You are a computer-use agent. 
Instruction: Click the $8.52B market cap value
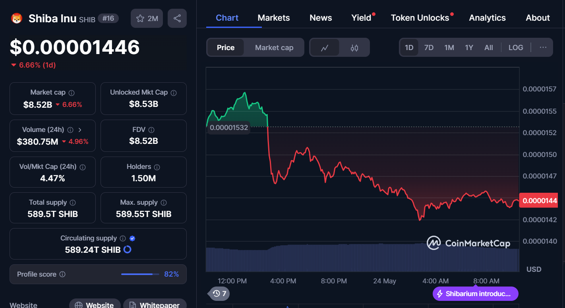click(x=38, y=105)
